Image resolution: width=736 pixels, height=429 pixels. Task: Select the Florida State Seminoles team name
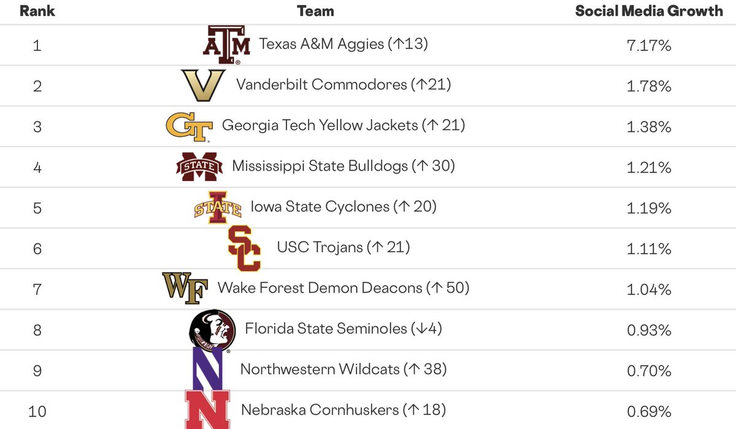pyautogui.click(x=343, y=329)
